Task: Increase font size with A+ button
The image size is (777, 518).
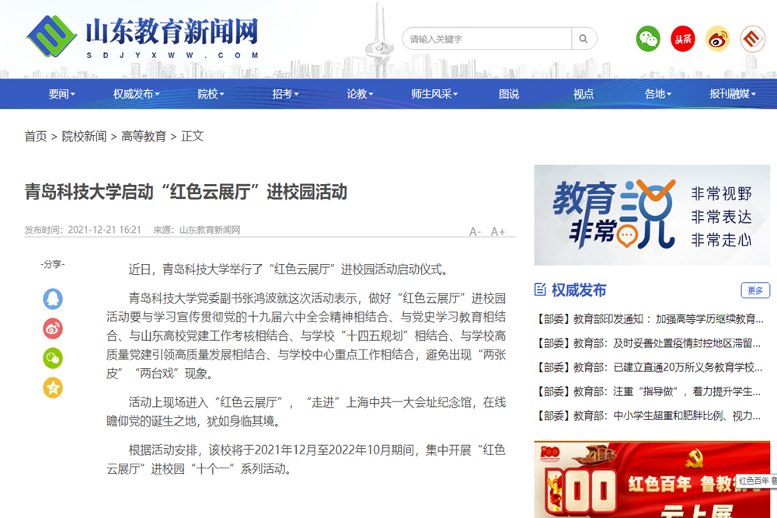Action: 498,231
